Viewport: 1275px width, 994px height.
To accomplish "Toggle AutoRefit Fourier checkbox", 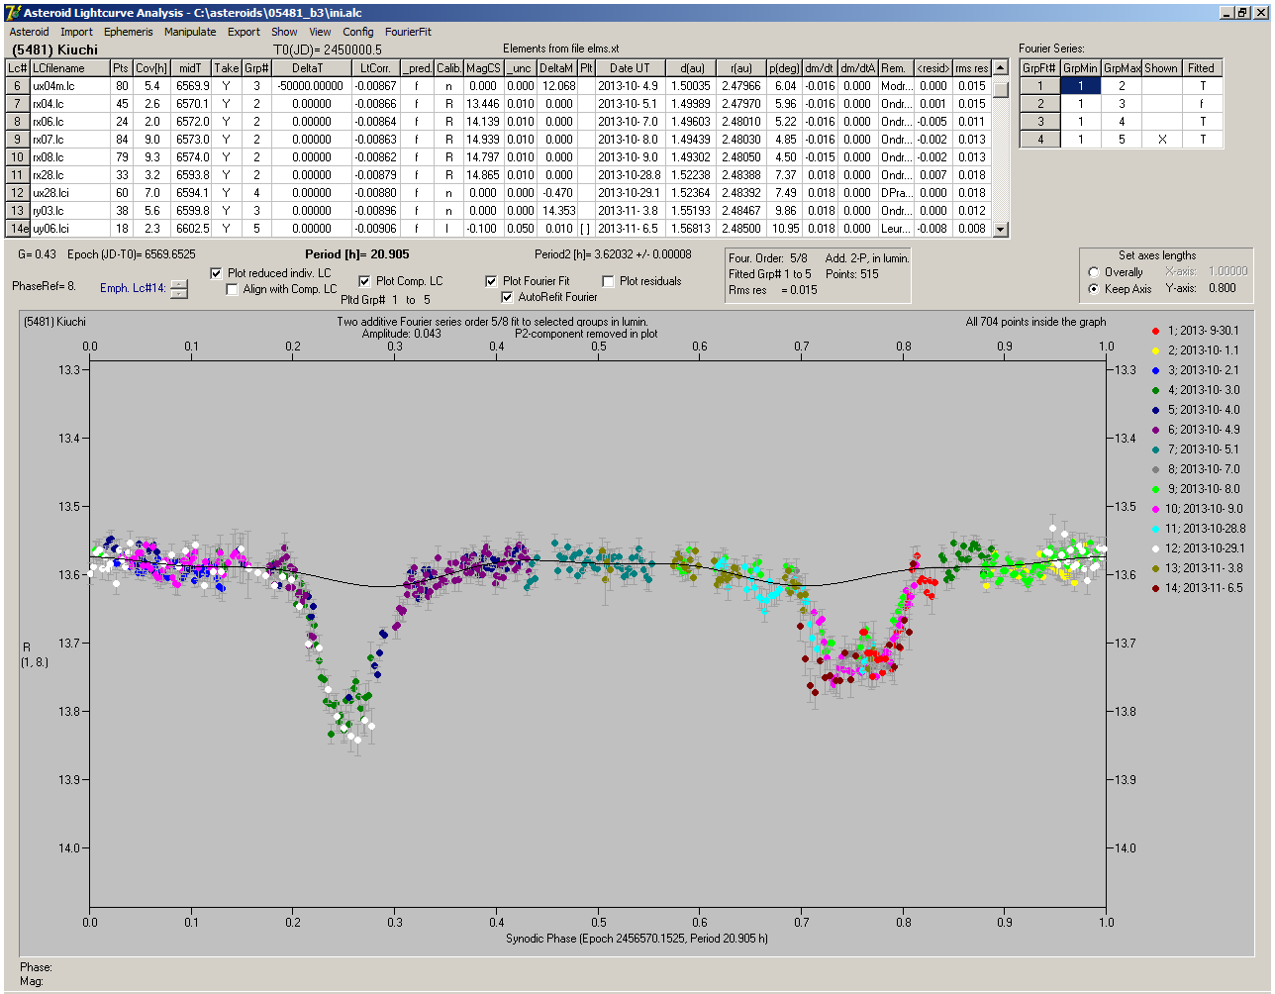I will tap(508, 297).
